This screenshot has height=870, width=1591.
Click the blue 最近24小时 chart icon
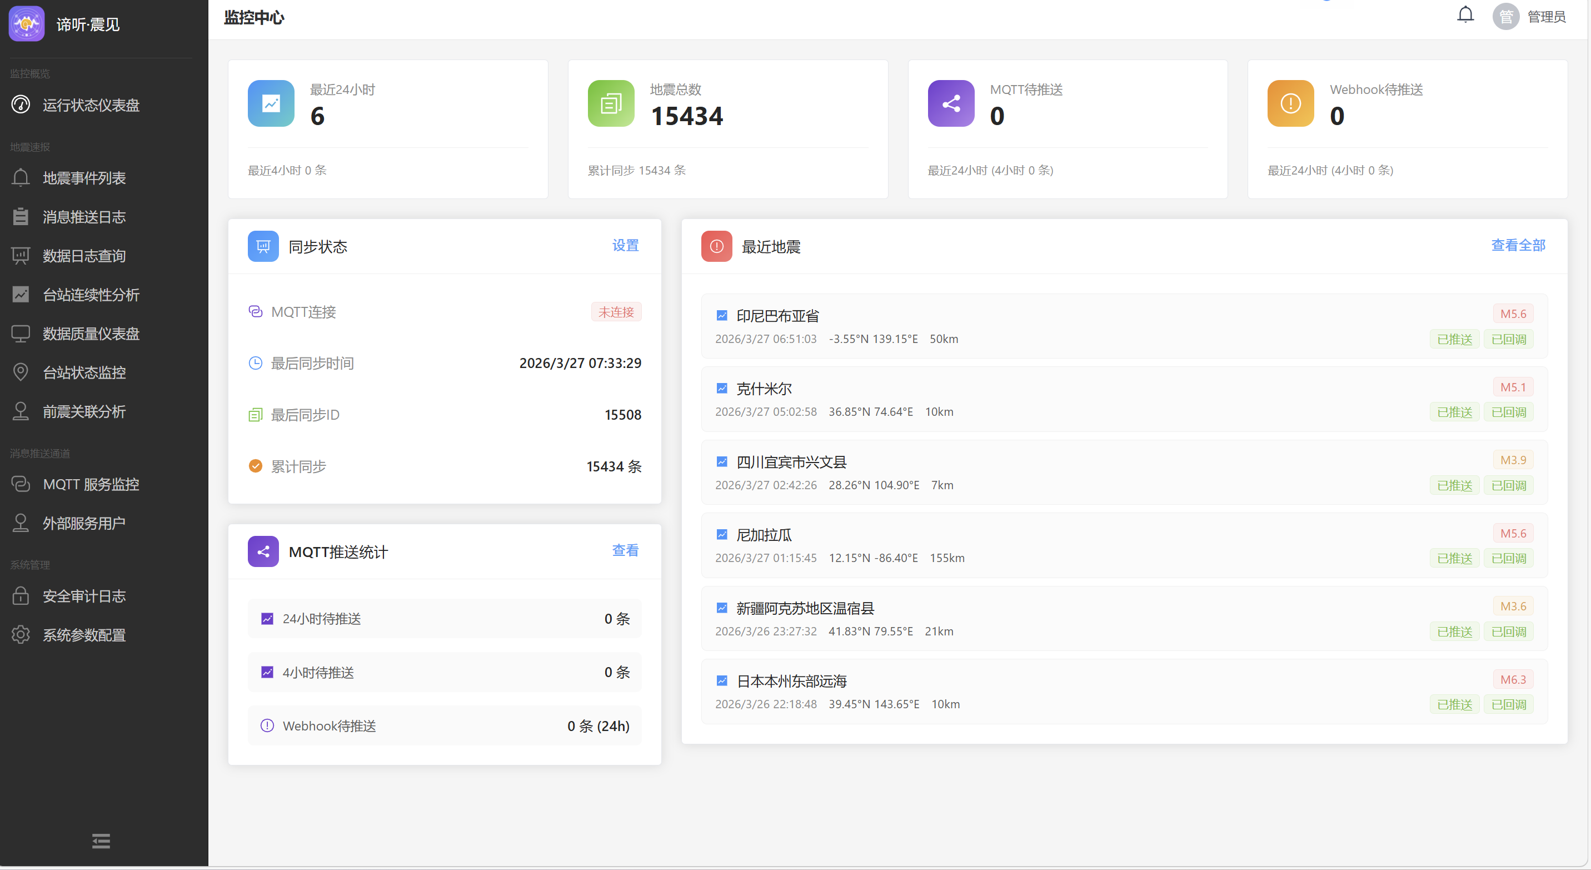point(271,103)
